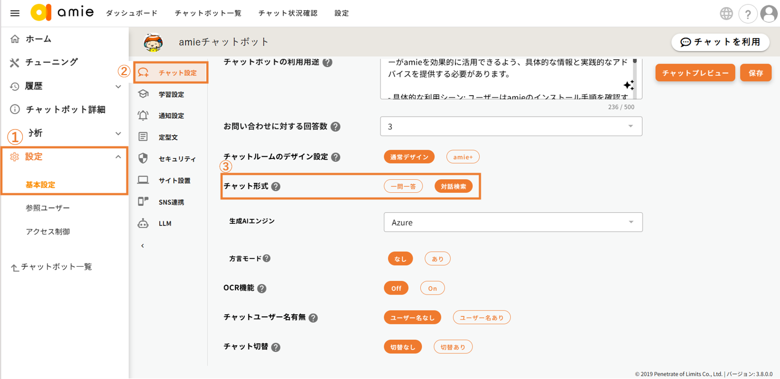Click the hamburger menu icon
This screenshot has width=780, height=379.
pyautogui.click(x=15, y=13)
